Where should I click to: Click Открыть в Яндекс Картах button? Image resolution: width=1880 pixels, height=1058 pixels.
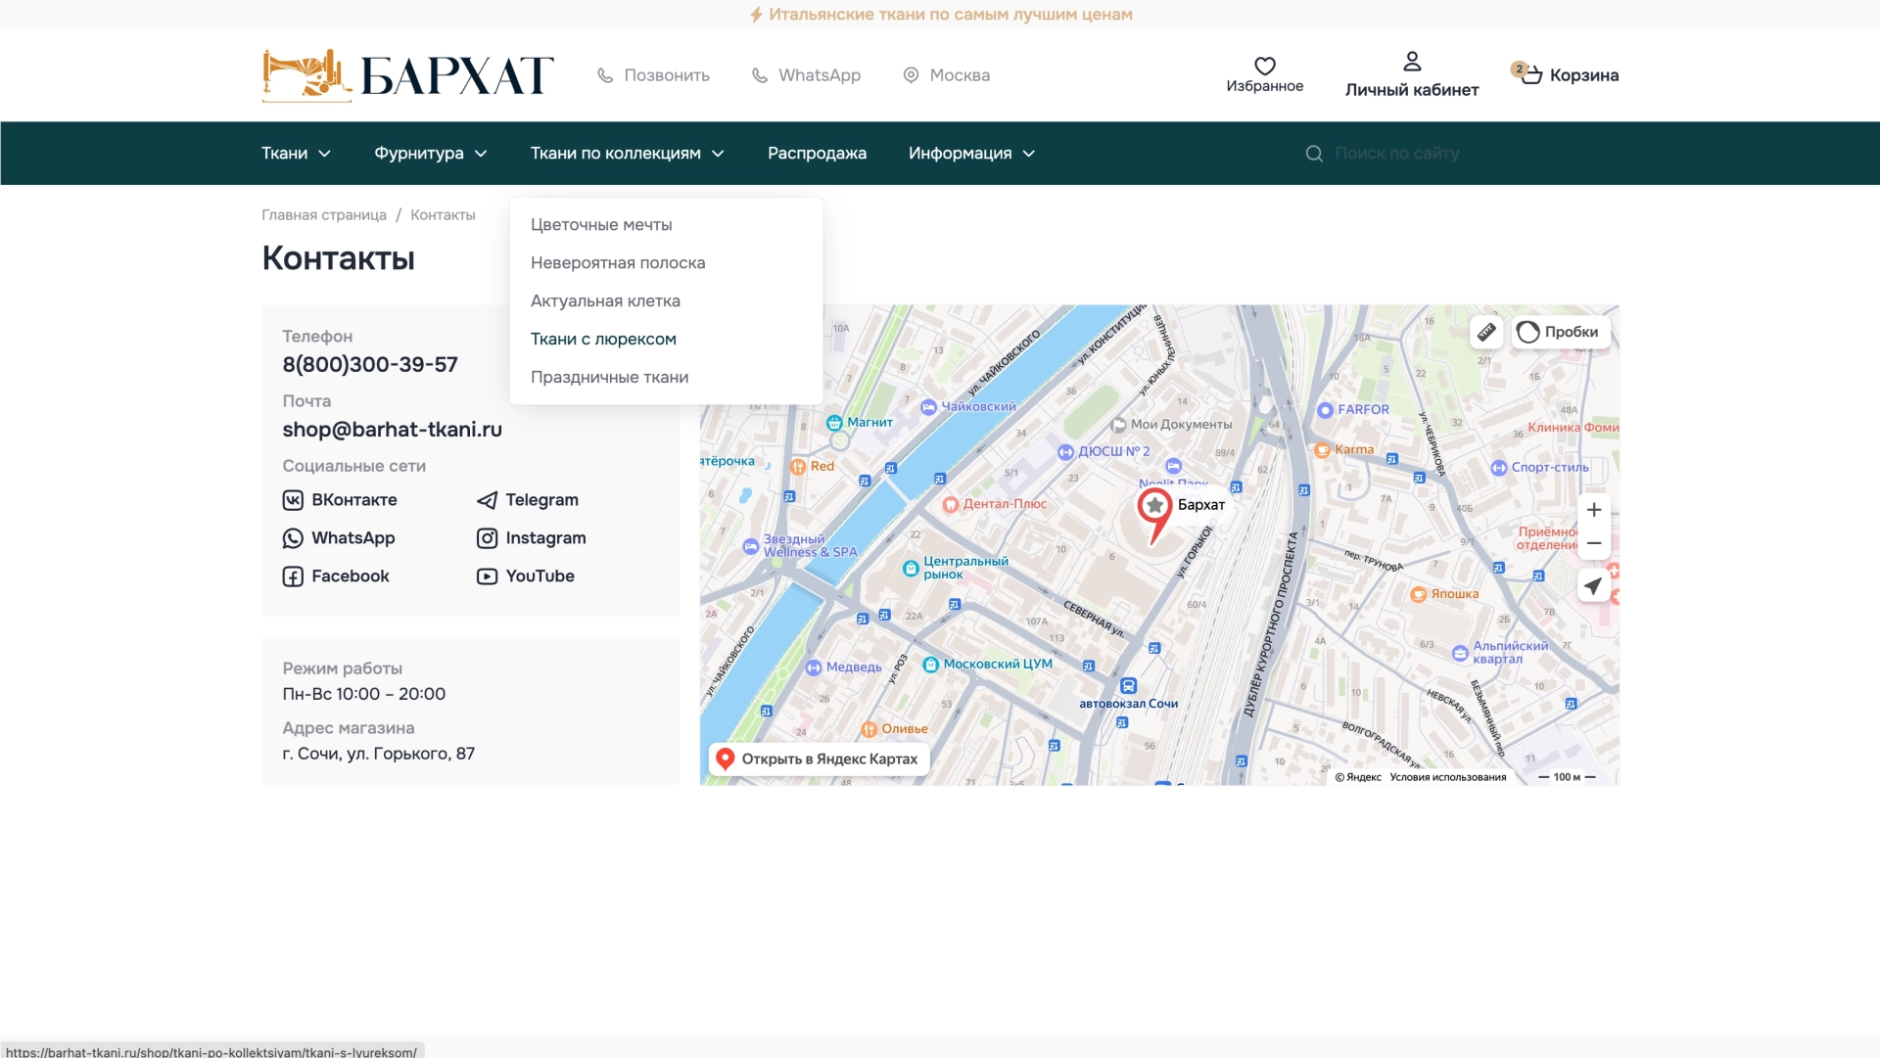[819, 759]
